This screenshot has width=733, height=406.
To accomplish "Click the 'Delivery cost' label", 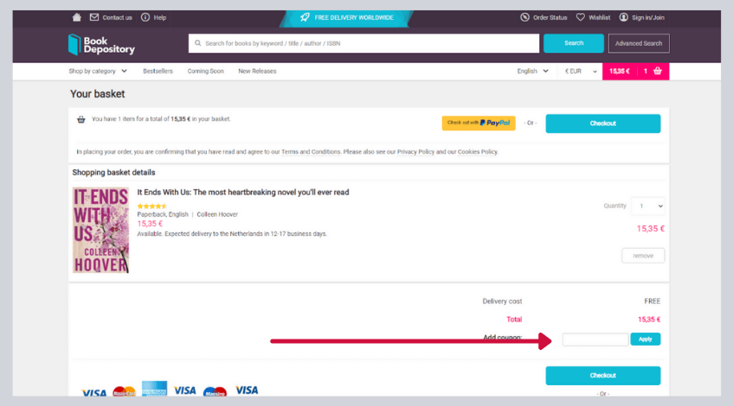I will click(x=502, y=301).
